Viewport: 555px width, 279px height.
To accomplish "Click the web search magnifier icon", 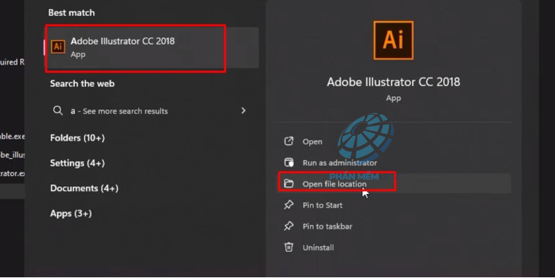I will 58,111.
